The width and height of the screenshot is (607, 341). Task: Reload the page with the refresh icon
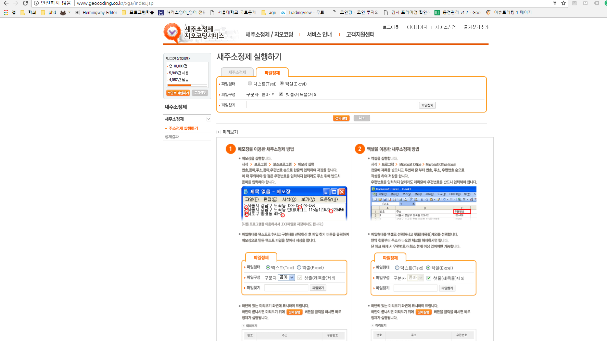point(25,3)
